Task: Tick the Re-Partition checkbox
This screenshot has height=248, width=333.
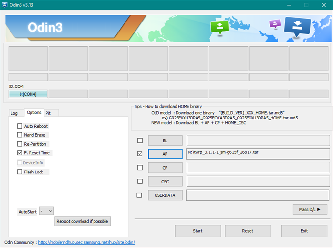Action: pos(20,144)
